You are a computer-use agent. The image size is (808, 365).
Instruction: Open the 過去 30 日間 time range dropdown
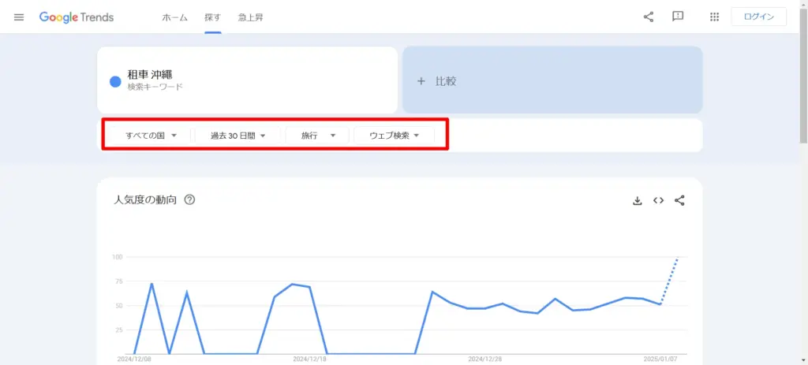[238, 136]
